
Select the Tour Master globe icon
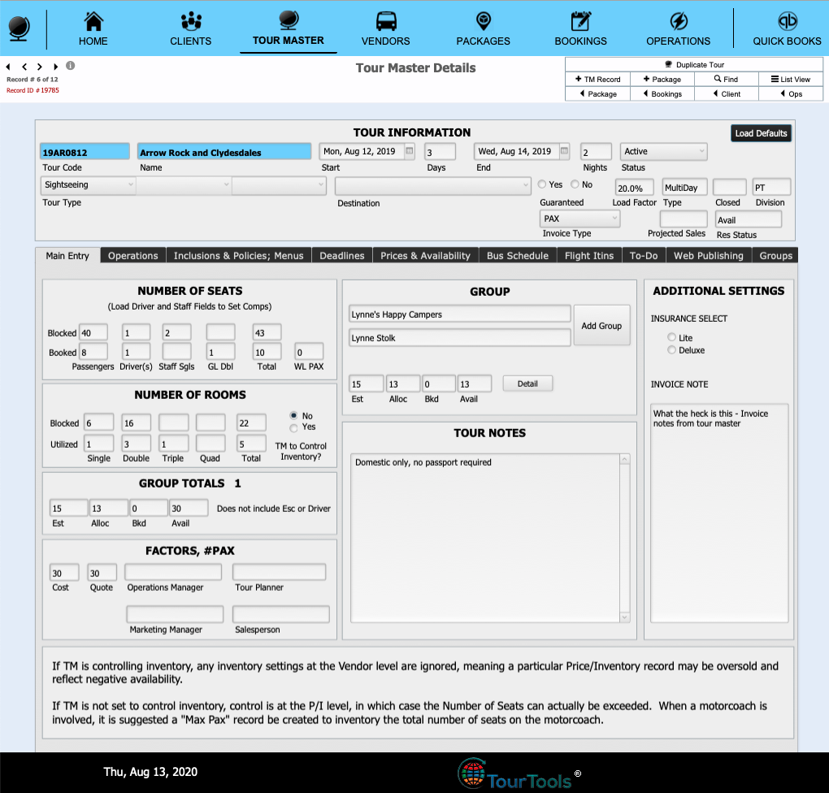click(x=289, y=20)
